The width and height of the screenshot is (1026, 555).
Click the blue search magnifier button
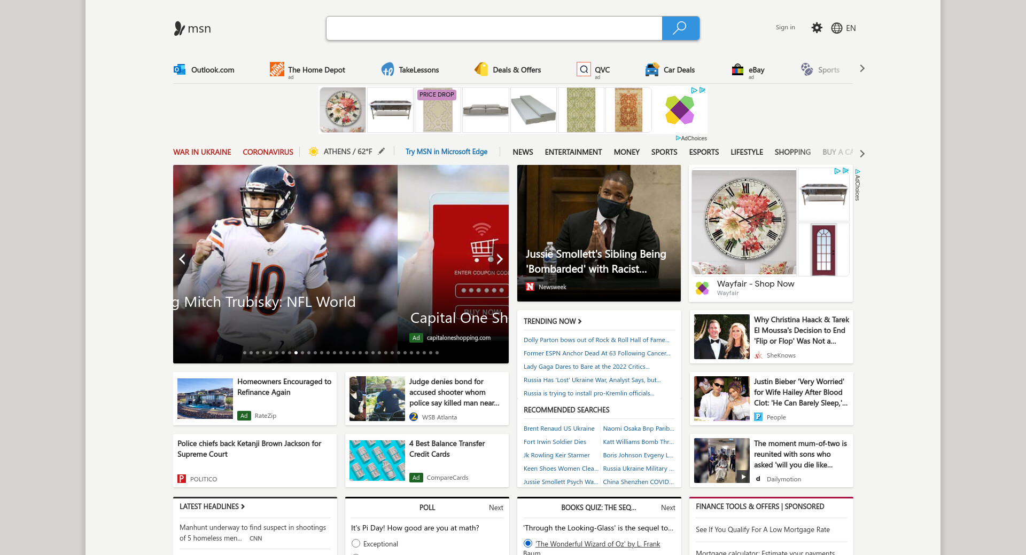click(x=680, y=28)
